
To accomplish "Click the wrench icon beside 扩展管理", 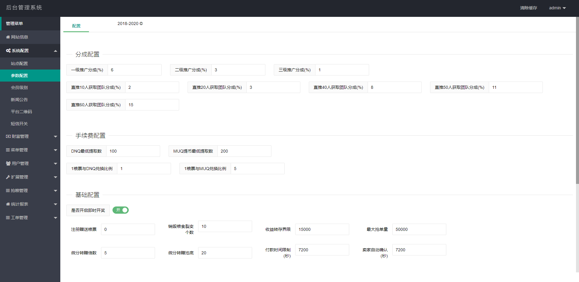I will (x=8, y=177).
